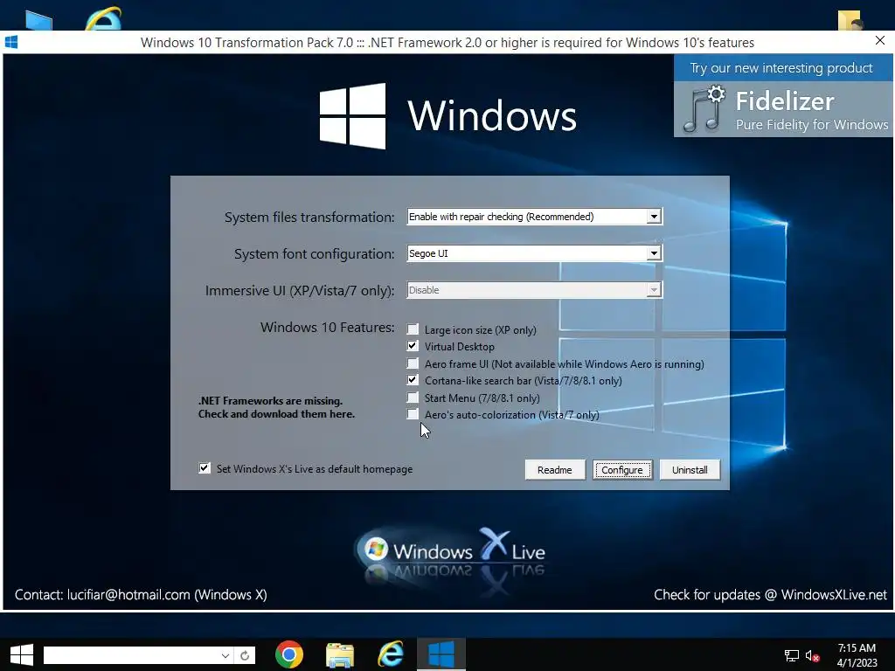Click the clock showing 7:15 AM
Screen dimensions: 895x671
click(857, 648)
